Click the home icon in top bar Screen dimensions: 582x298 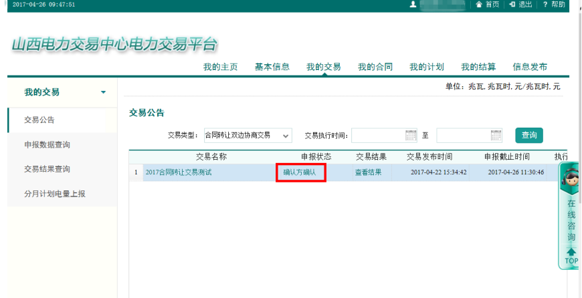pyautogui.click(x=479, y=5)
